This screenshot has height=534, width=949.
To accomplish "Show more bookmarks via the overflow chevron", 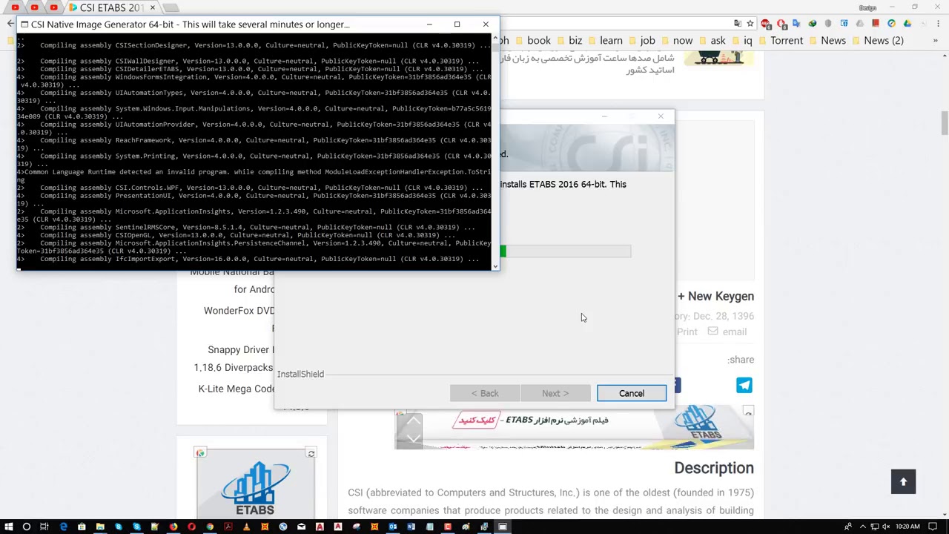I will pyautogui.click(x=935, y=40).
